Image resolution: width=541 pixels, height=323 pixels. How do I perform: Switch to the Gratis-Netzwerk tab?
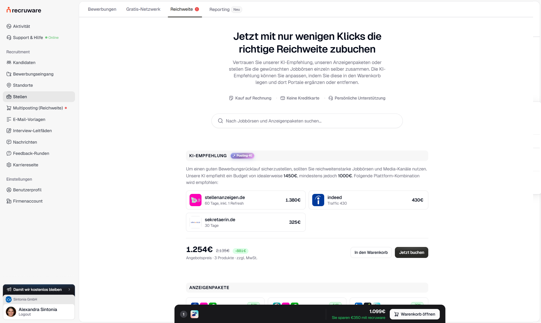[x=143, y=9]
